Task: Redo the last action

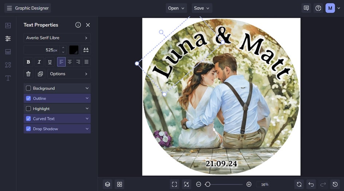Action: (x=323, y=184)
